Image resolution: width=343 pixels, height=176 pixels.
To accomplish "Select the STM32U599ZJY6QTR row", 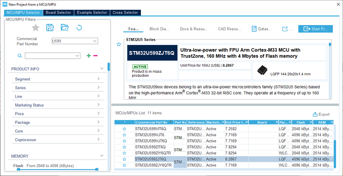I will (x=224, y=165).
